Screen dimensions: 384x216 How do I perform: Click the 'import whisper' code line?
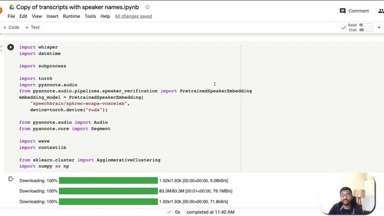[38, 47]
